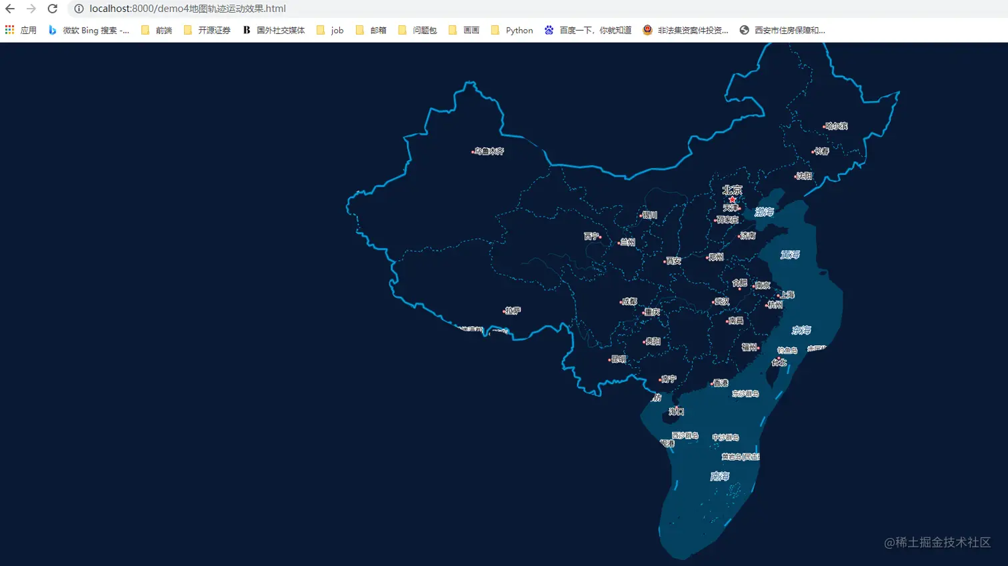Reload the page with refresh icon
This screenshot has height=566, width=1008.
(x=53, y=9)
